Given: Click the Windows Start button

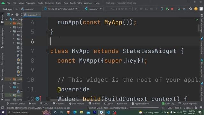Looking at the screenshot, I should click(3, 112).
